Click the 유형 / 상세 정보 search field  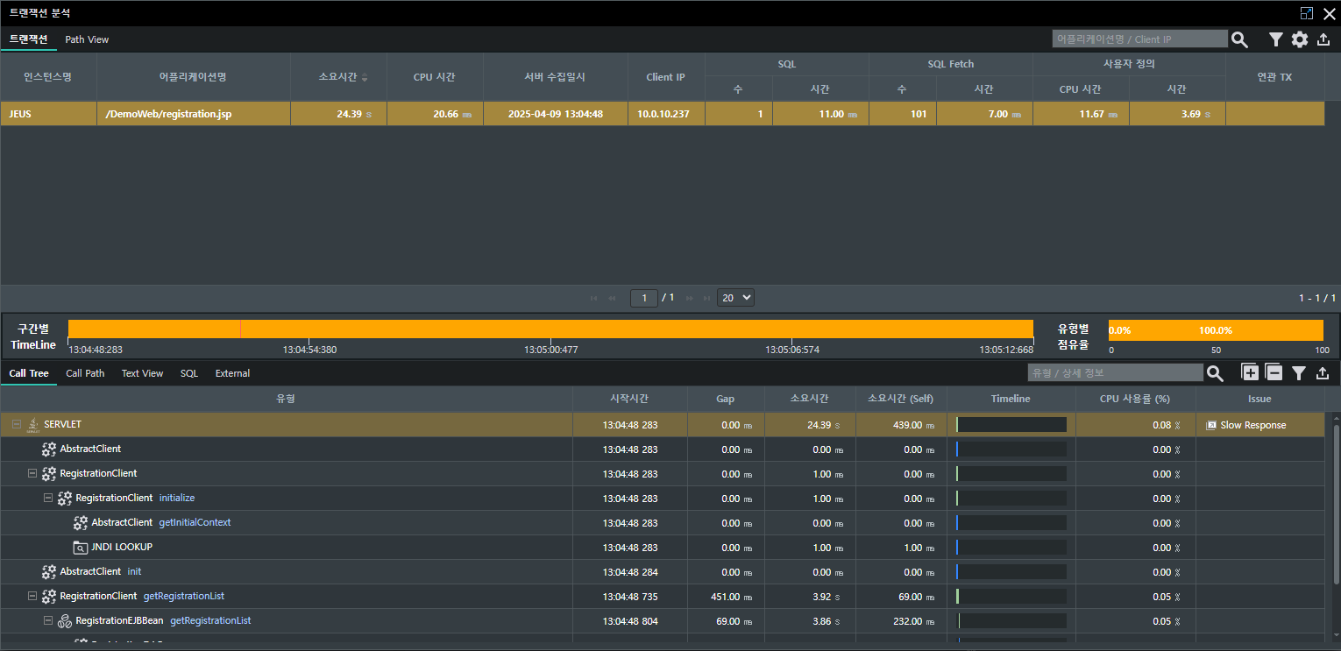coord(1116,373)
